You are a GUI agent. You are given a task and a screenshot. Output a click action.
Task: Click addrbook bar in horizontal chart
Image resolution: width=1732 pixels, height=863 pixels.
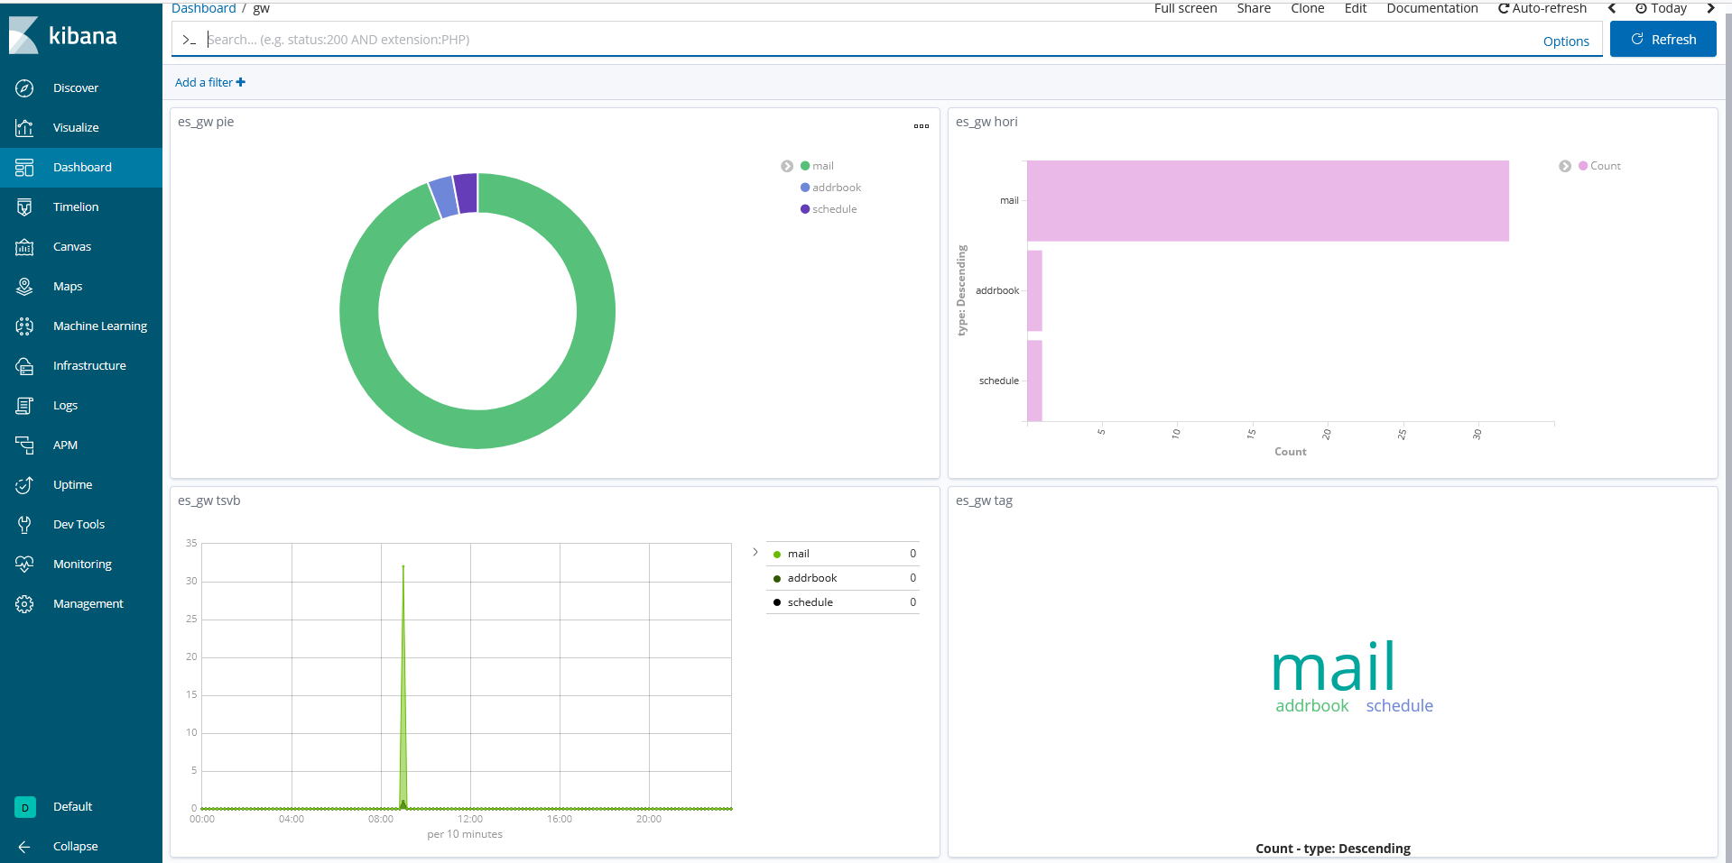point(1034,290)
